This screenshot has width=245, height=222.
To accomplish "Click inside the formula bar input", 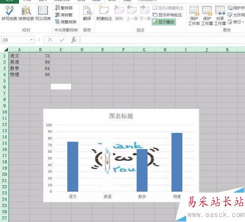I will (x=163, y=40).
